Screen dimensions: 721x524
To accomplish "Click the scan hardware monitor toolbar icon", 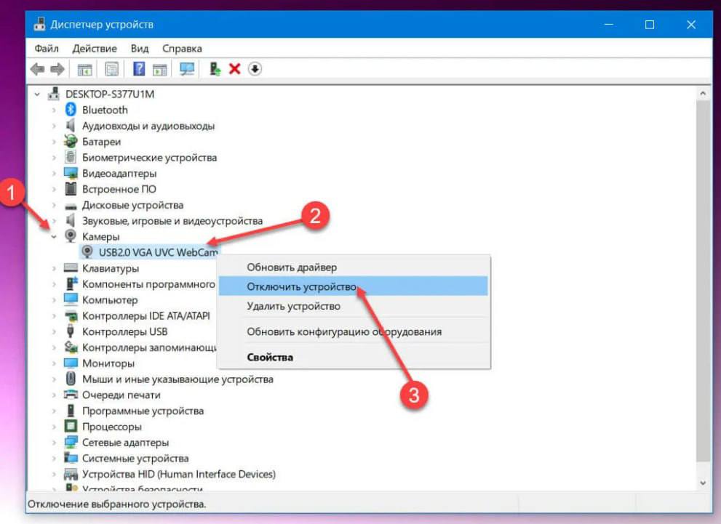I will click(x=187, y=69).
